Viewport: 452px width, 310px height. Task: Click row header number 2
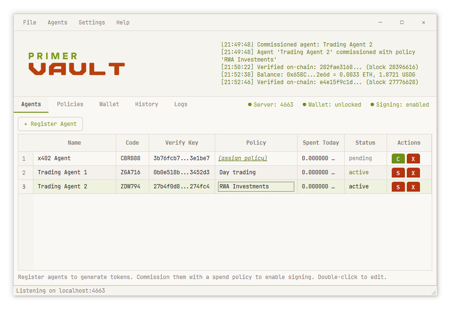[25, 172]
